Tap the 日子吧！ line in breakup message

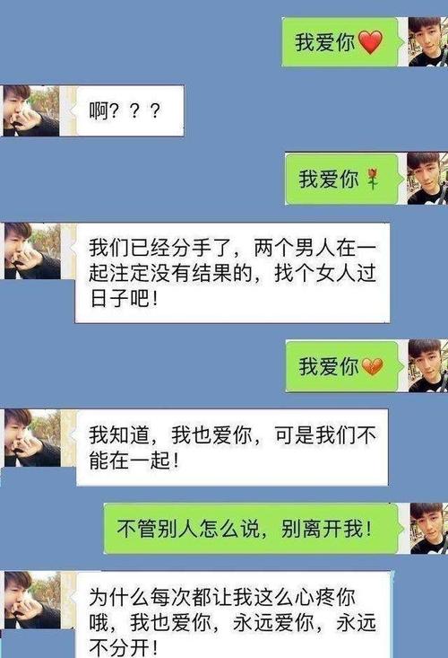coord(124,299)
